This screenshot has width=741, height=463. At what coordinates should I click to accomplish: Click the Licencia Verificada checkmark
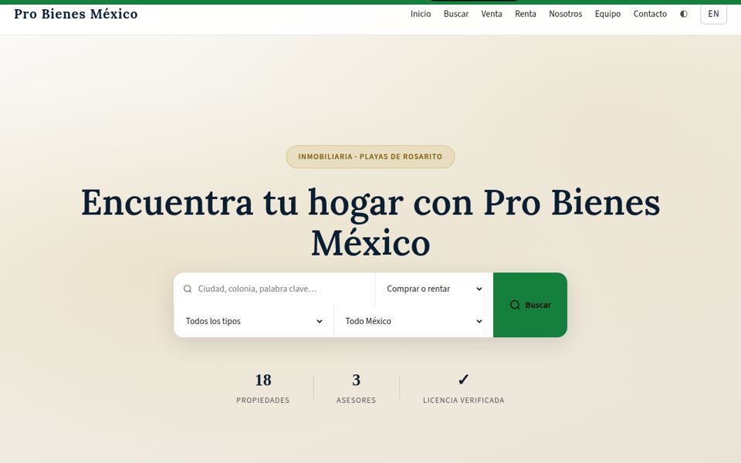click(464, 380)
